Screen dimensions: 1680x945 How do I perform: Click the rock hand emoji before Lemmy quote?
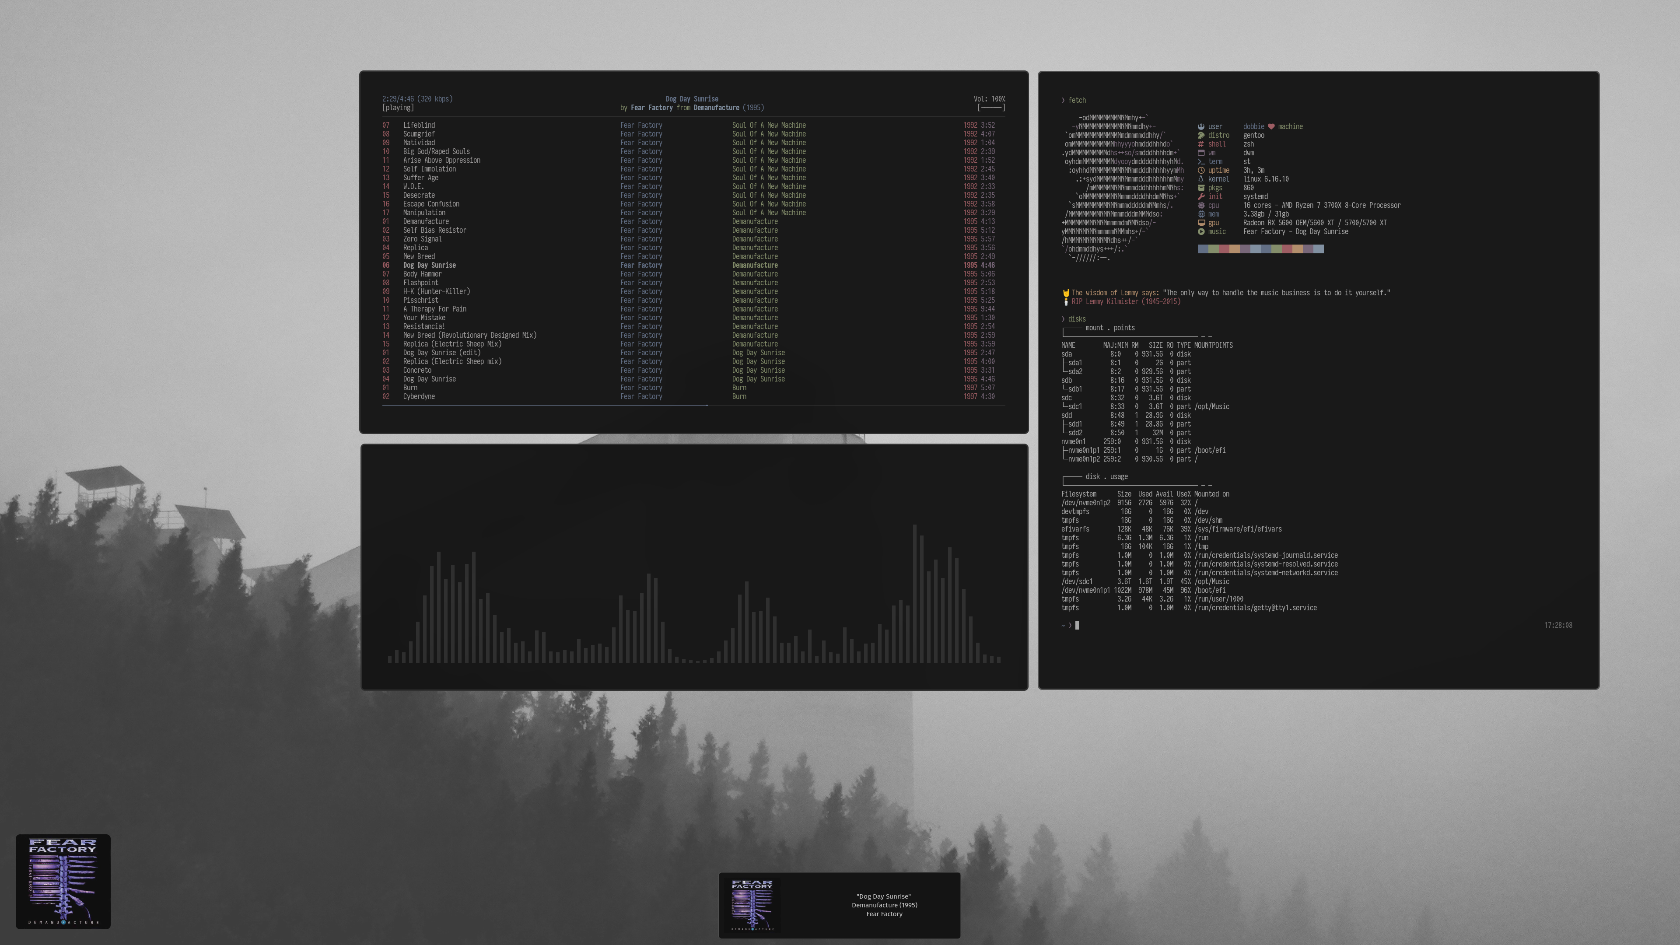[x=1066, y=293]
